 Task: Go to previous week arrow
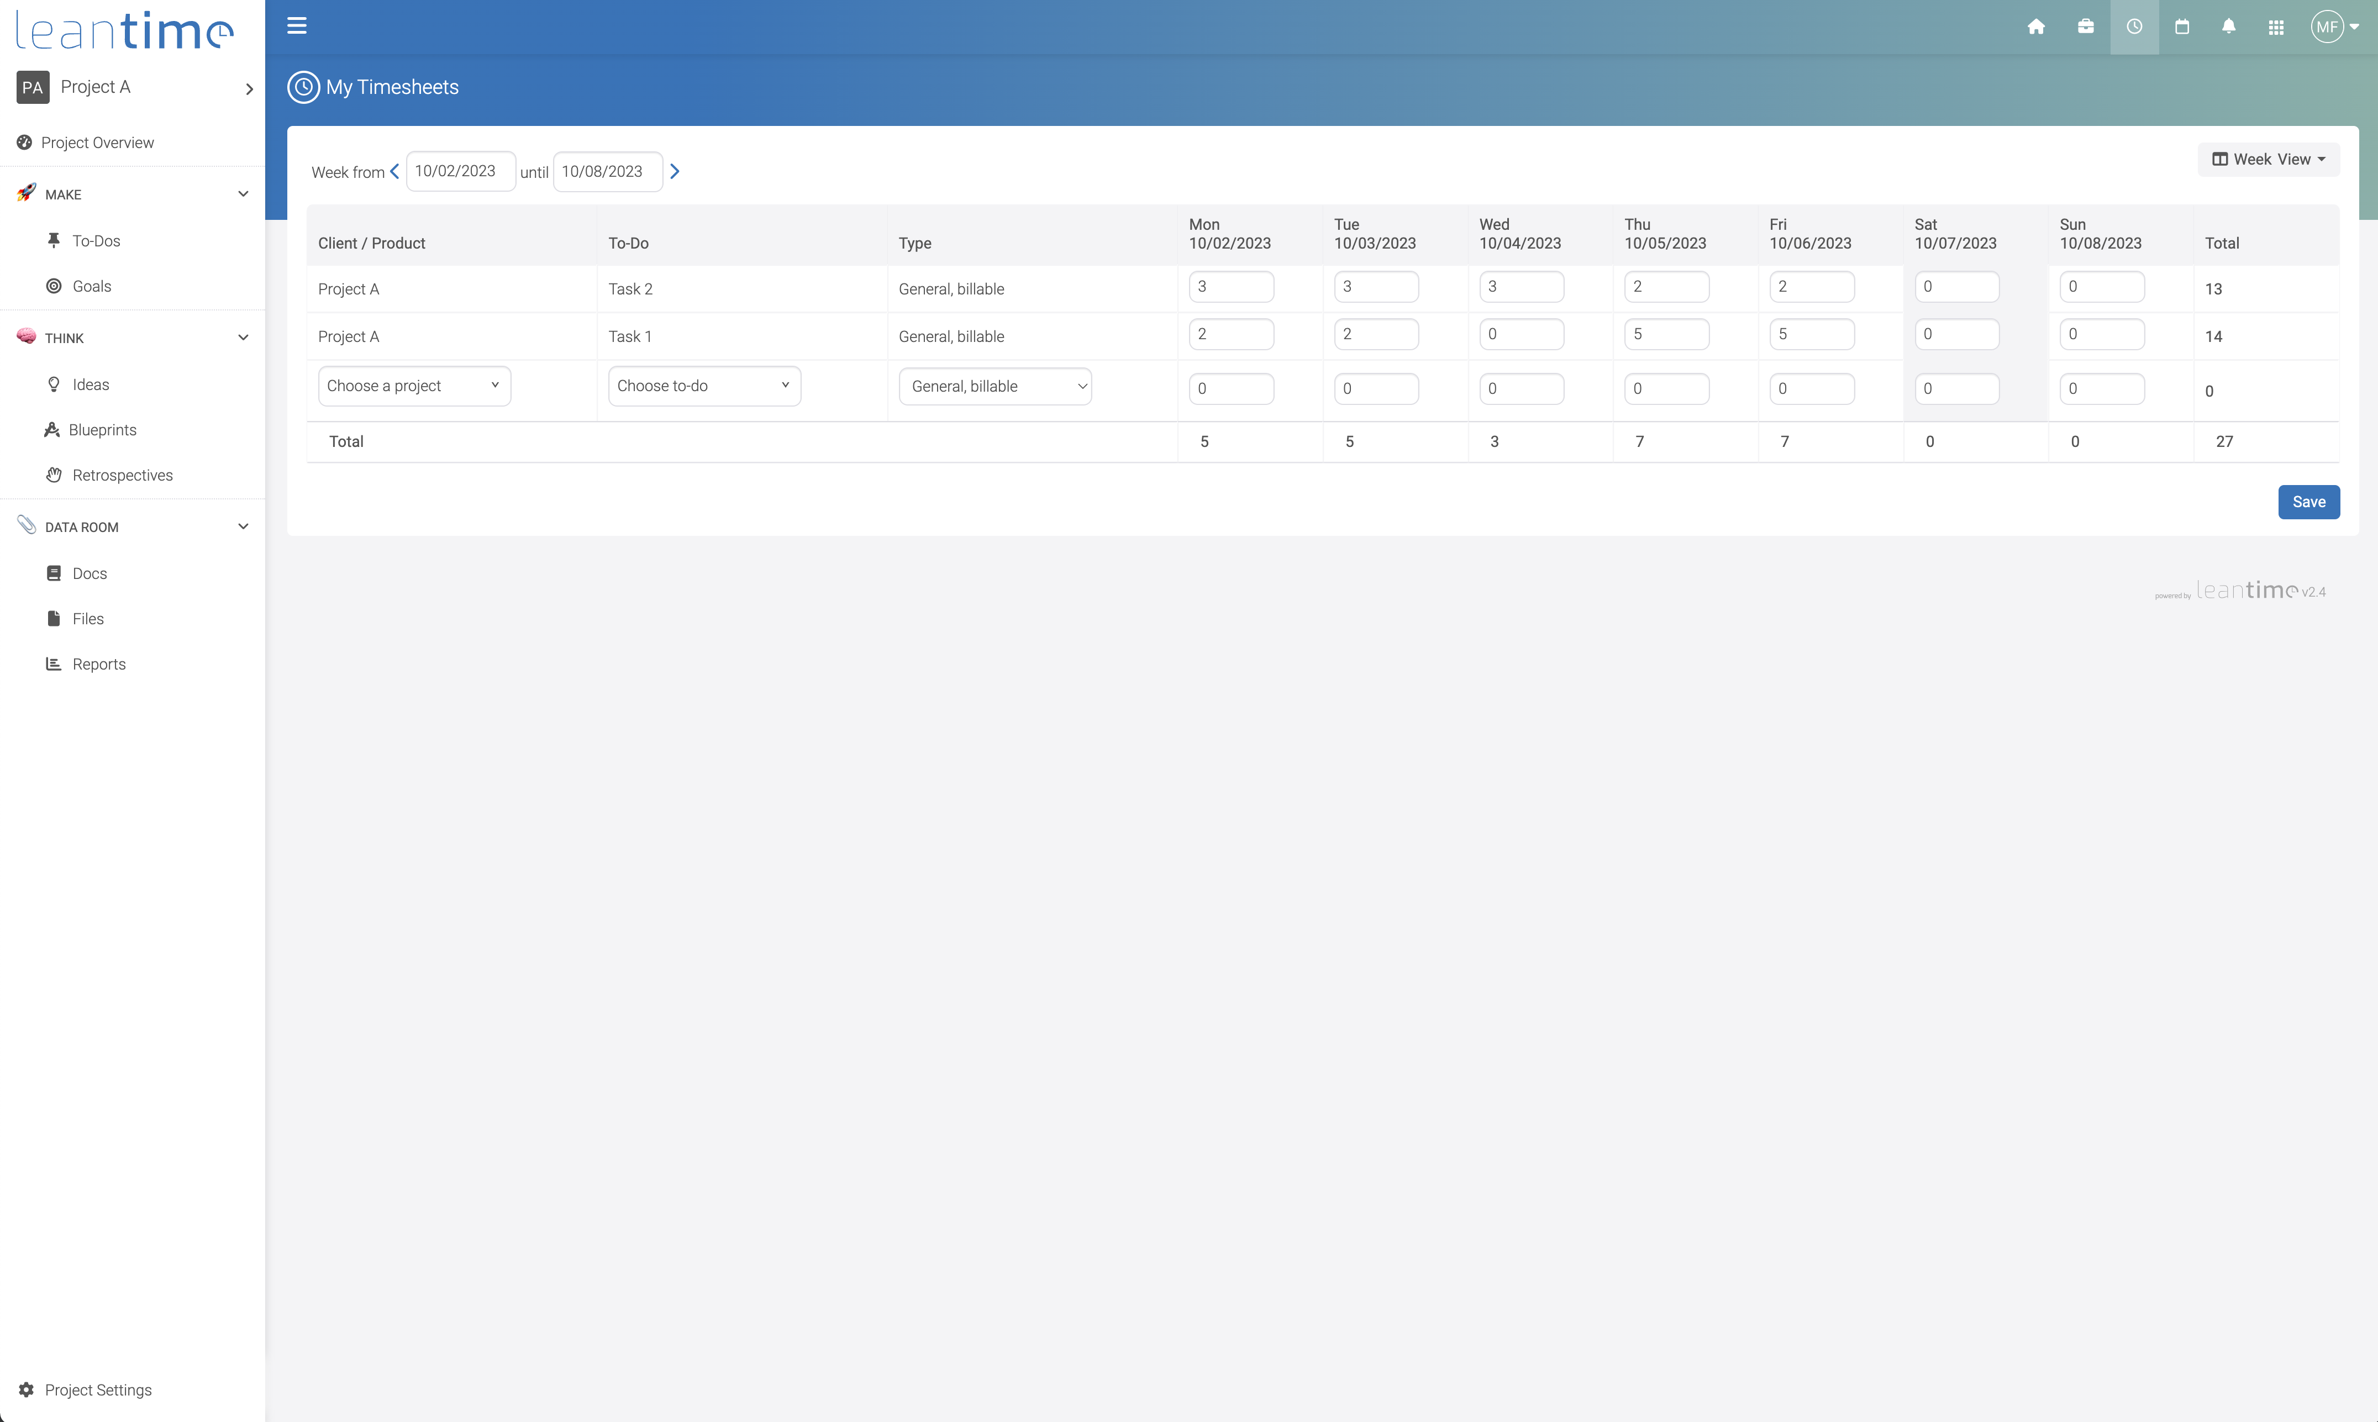(x=394, y=171)
